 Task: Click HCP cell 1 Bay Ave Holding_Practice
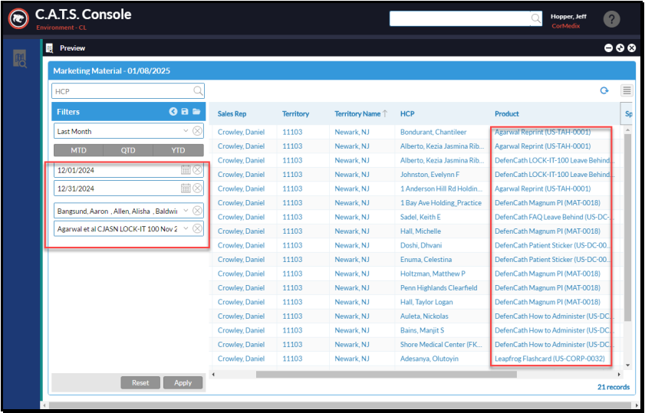pyautogui.click(x=440, y=202)
